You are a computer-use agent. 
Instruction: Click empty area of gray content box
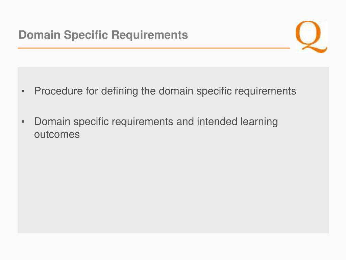click(x=173, y=188)
